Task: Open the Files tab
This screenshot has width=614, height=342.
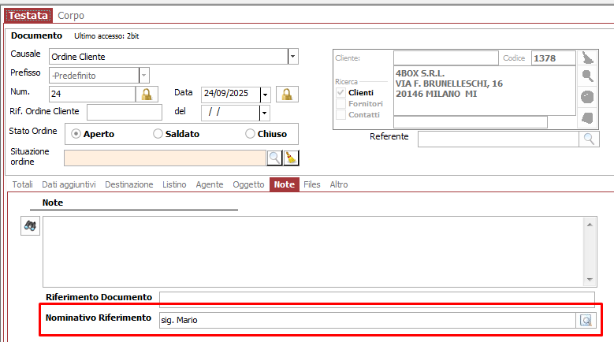Action: [312, 184]
